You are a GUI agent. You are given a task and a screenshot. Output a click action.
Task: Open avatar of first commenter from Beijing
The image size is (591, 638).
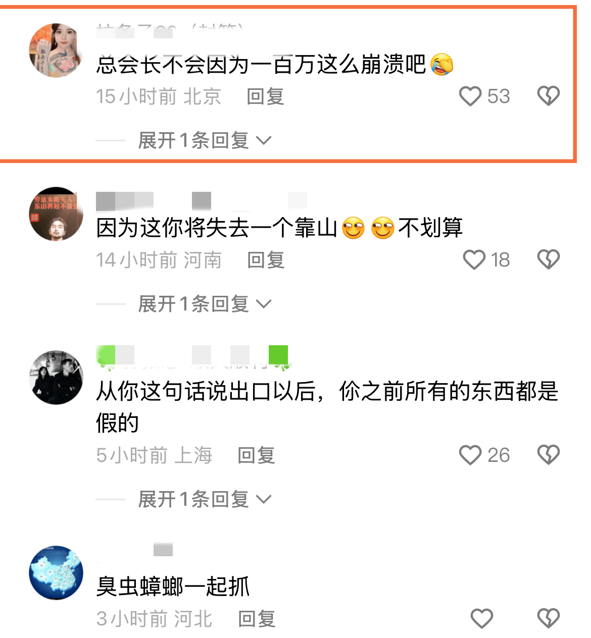(56, 50)
